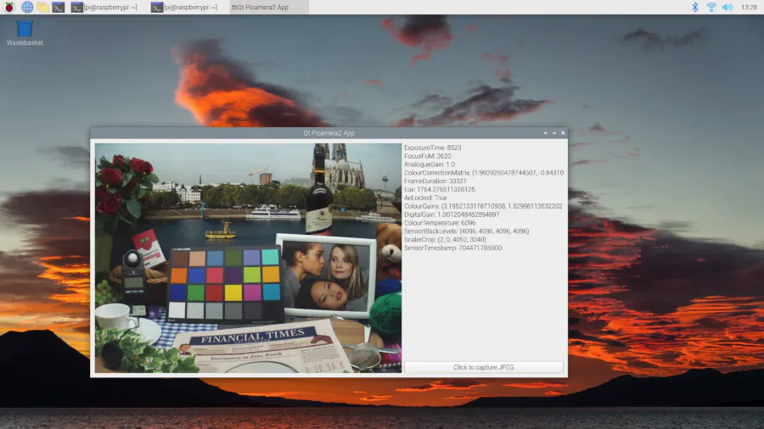Switch to the first pi@raspberrypi terminal task

[x=105, y=7]
